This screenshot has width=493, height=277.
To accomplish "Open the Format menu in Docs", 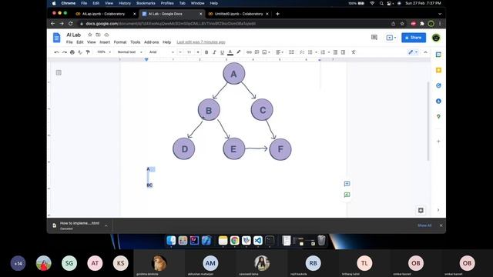I will [x=120, y=42].
